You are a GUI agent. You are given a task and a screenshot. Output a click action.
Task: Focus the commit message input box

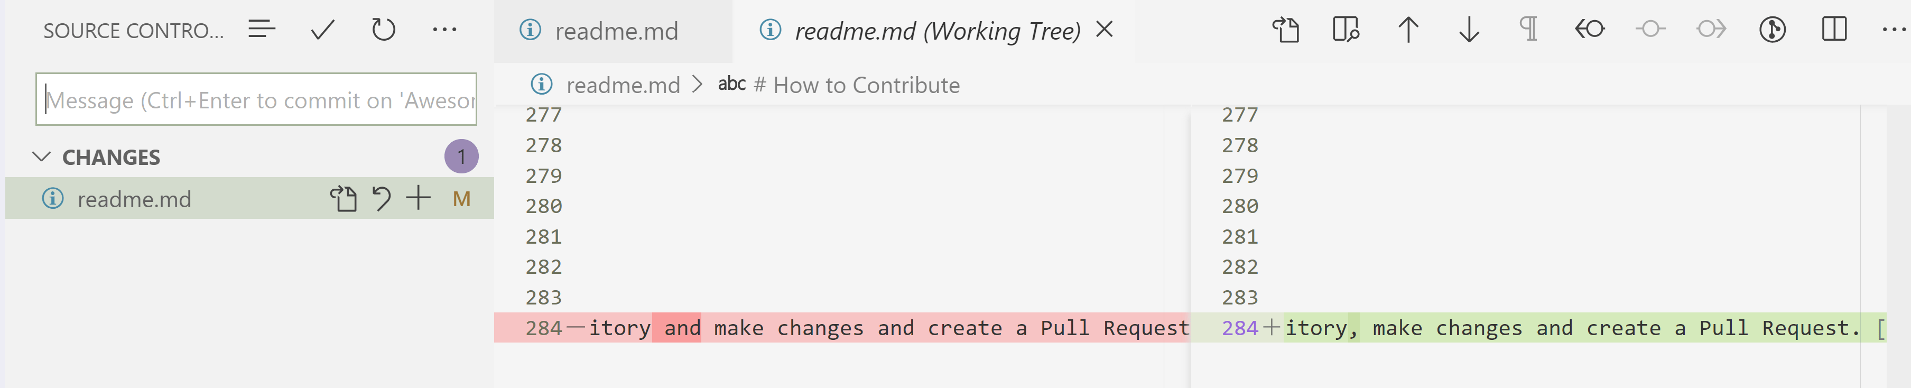click(256, 99)
